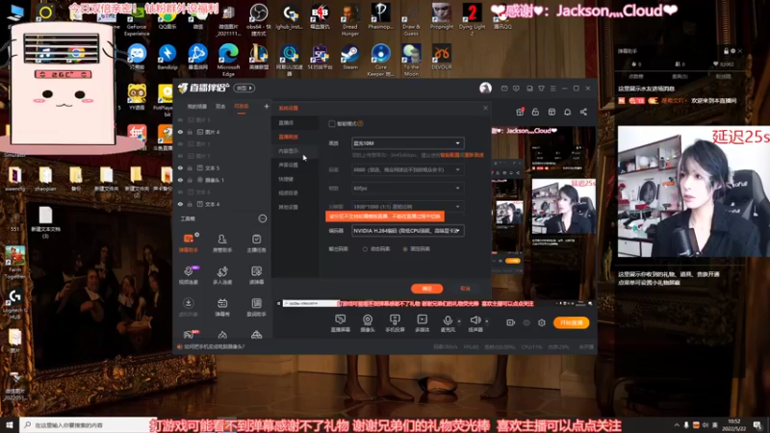Image resolution: width=770 pixels, height=433 pixels.
Task: Click the Bandizip desktop icon
Action: click(167, 57)
